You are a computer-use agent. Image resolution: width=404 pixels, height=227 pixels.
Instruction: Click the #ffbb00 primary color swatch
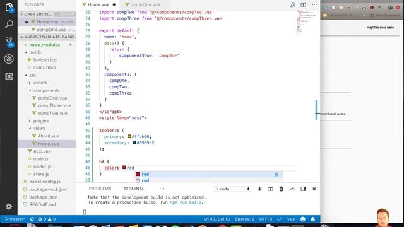pos(129,136)
